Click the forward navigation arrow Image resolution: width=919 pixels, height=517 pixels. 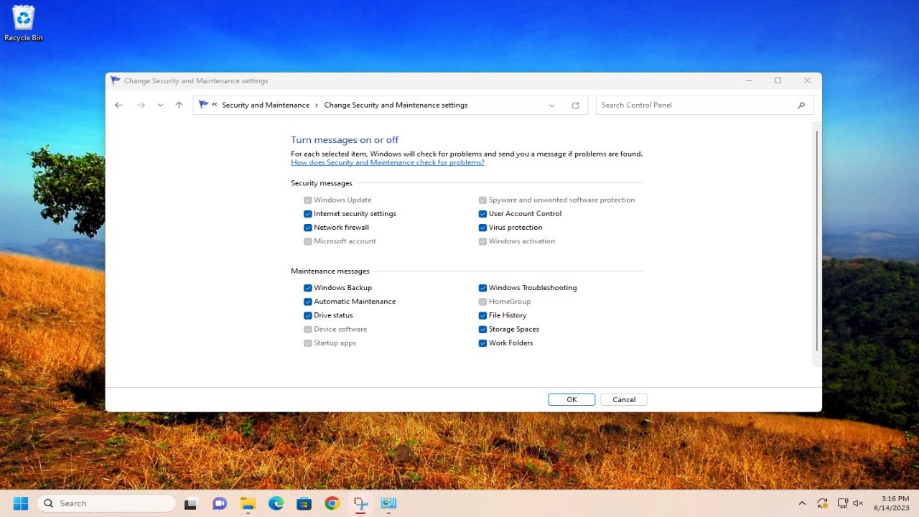[141, 105]
